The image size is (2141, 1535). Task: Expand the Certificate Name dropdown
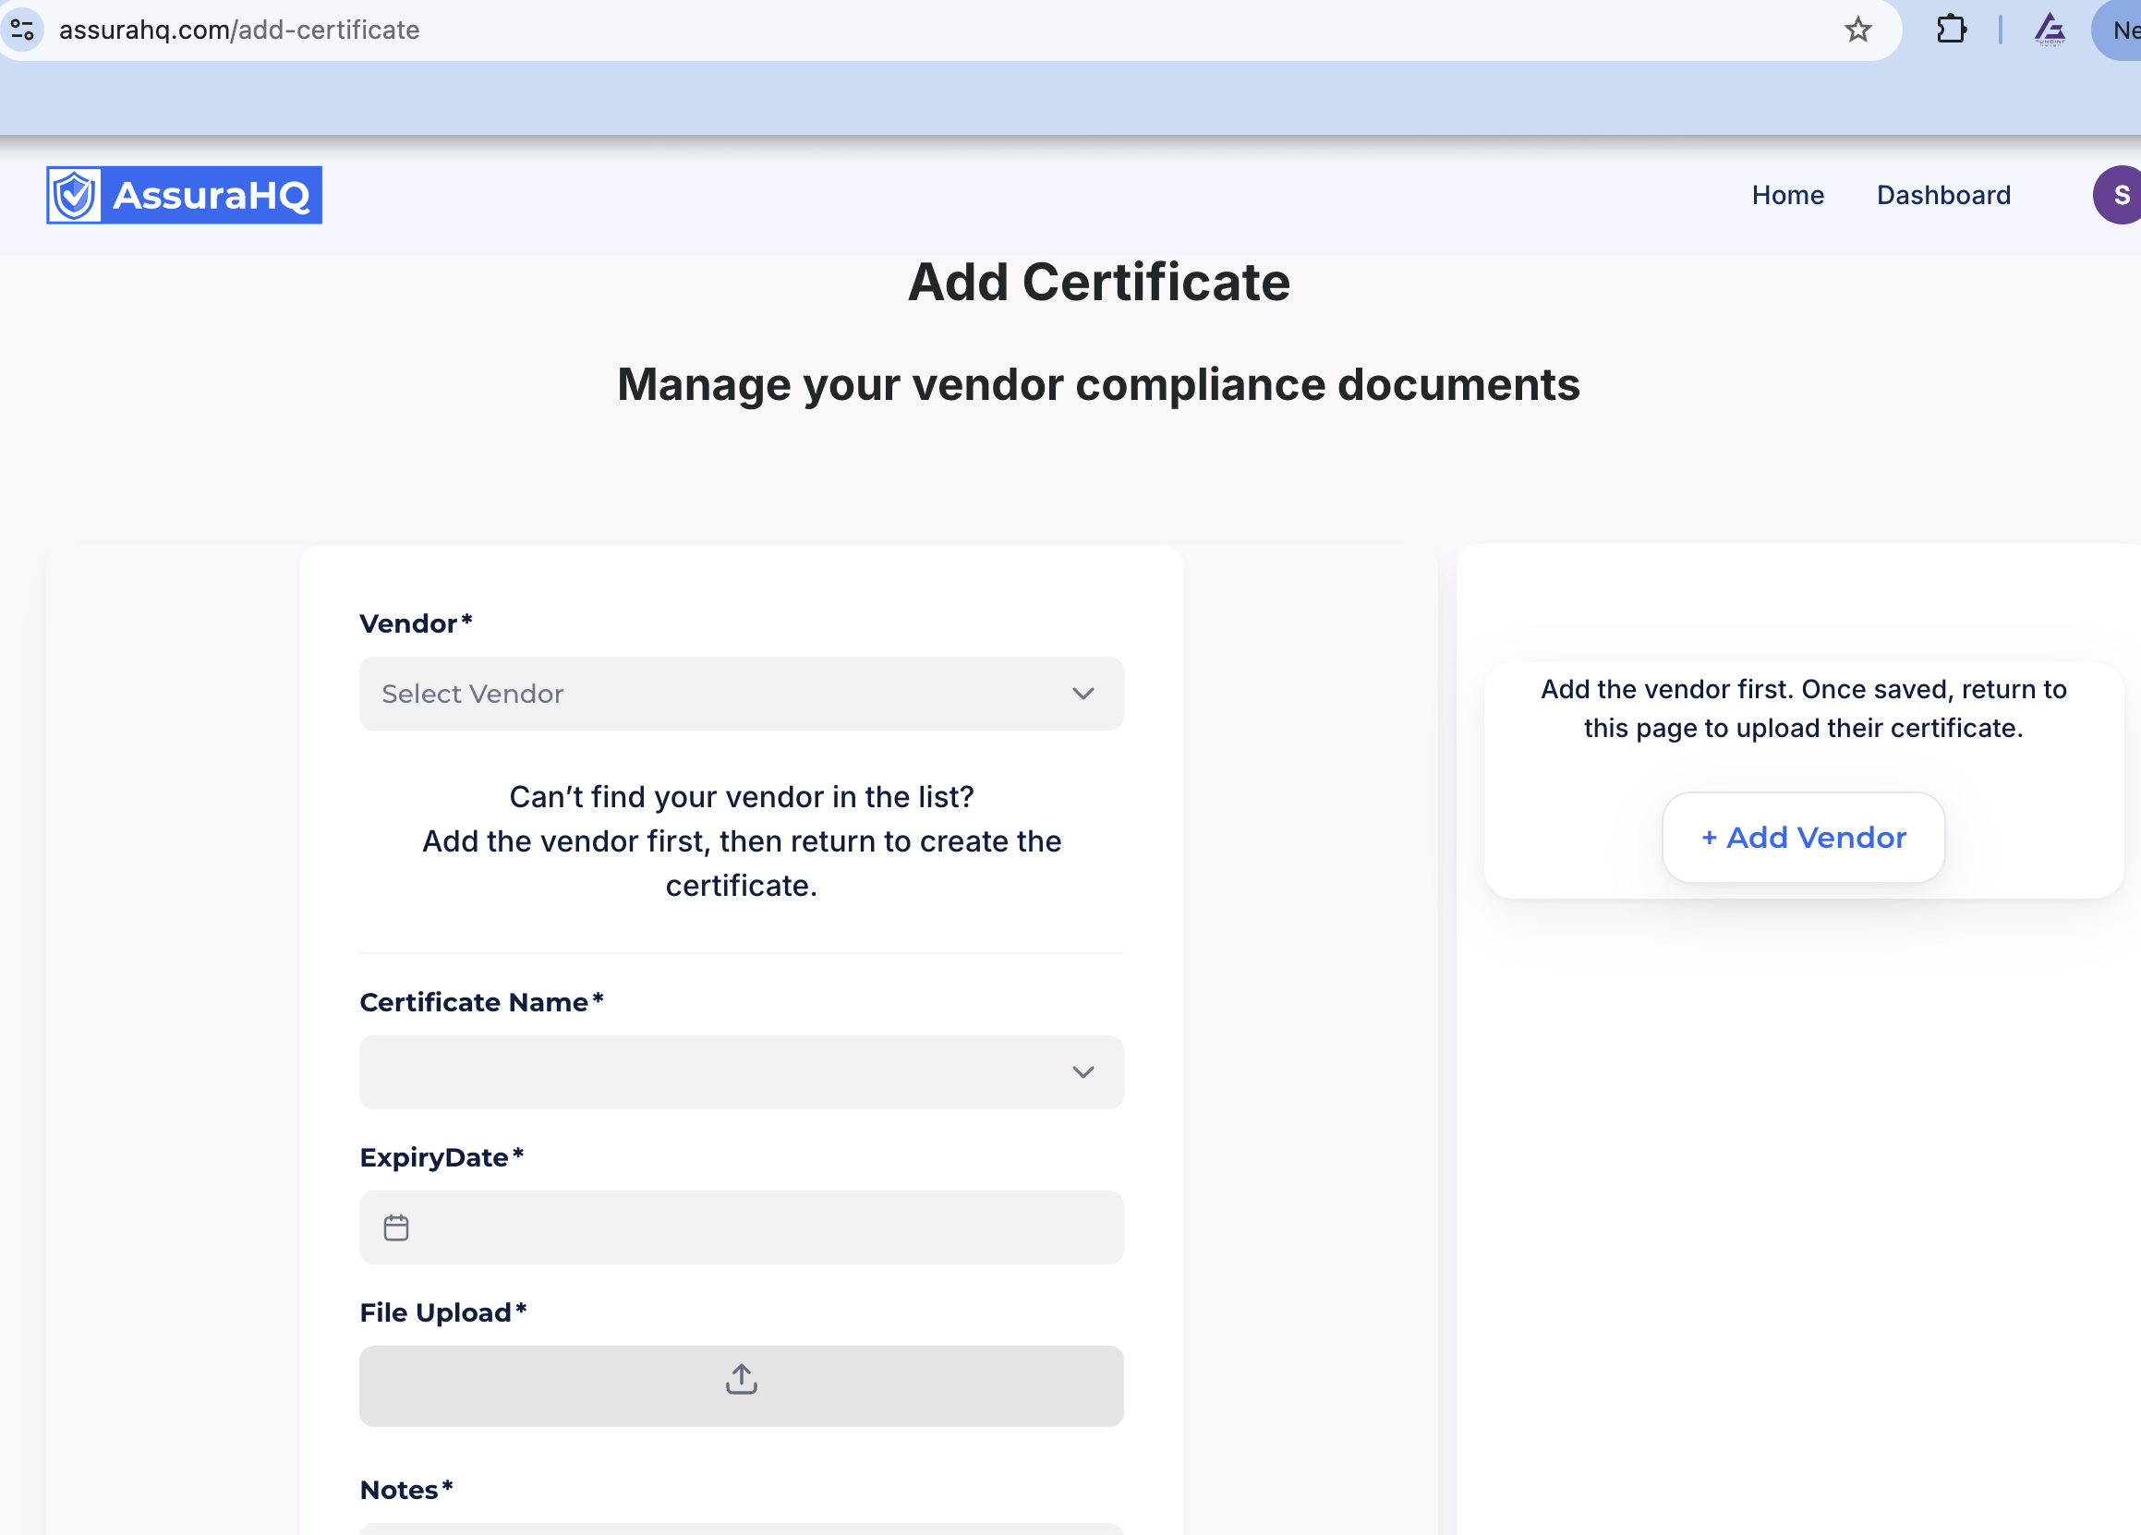[x=741, y=1072]
